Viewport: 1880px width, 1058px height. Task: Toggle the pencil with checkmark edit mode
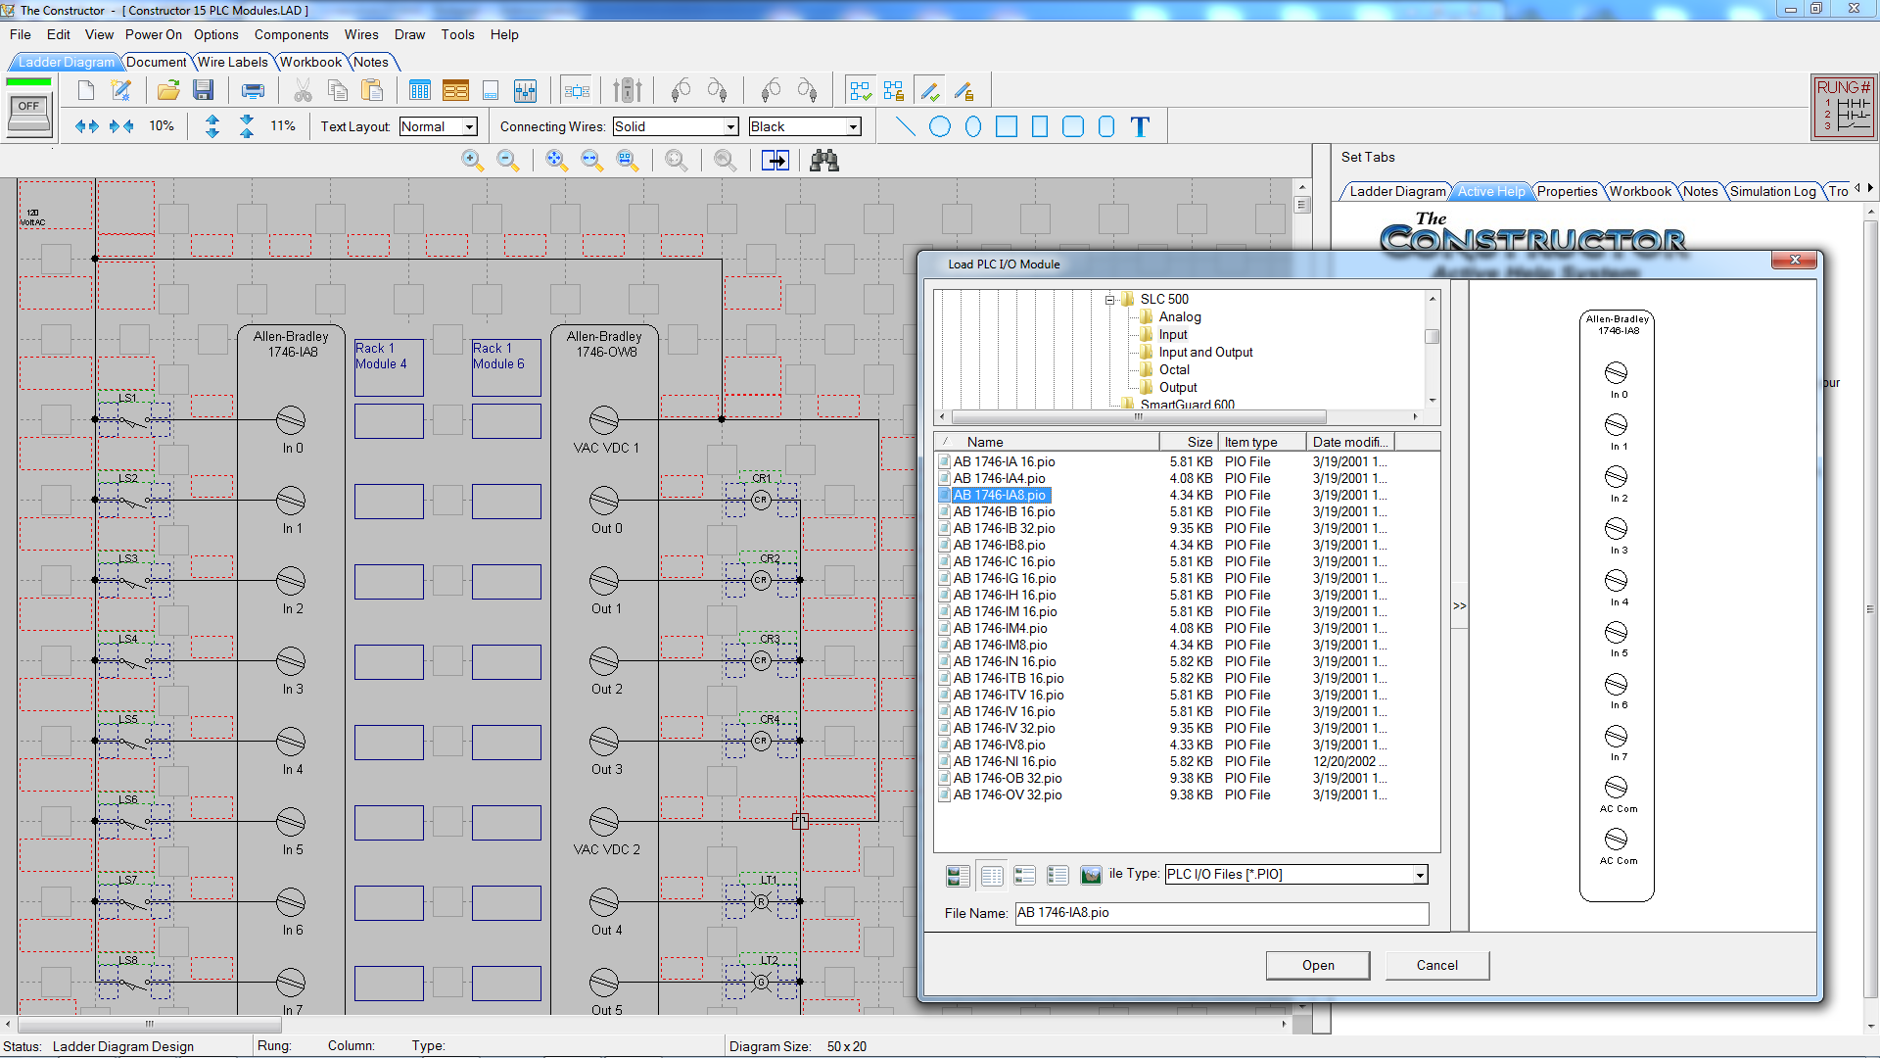(930, 91)
